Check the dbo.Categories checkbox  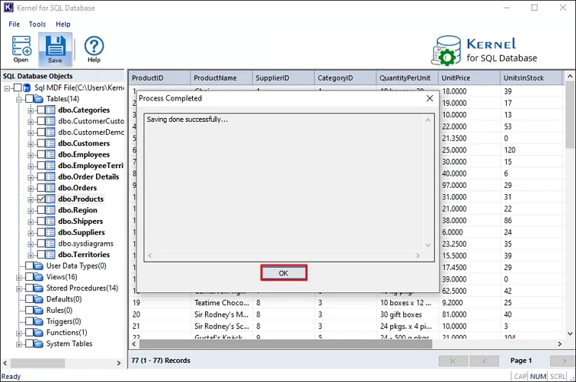coord(41,110)
